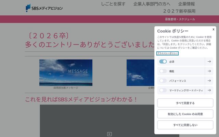Open the second blue sky thumbnail

(140, 73)
